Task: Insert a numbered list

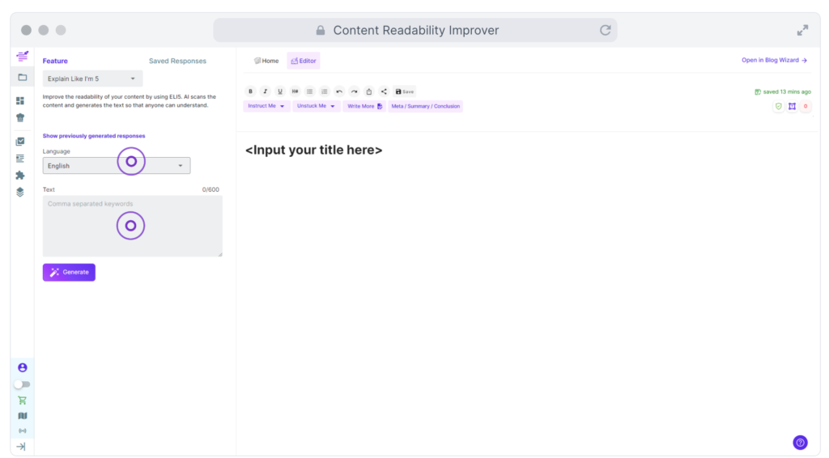Action: 325,91
